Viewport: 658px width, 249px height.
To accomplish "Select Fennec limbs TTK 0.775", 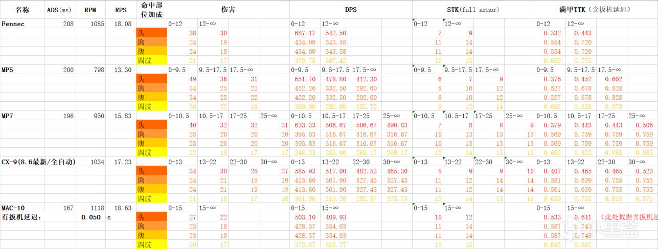I will point(583,60).
